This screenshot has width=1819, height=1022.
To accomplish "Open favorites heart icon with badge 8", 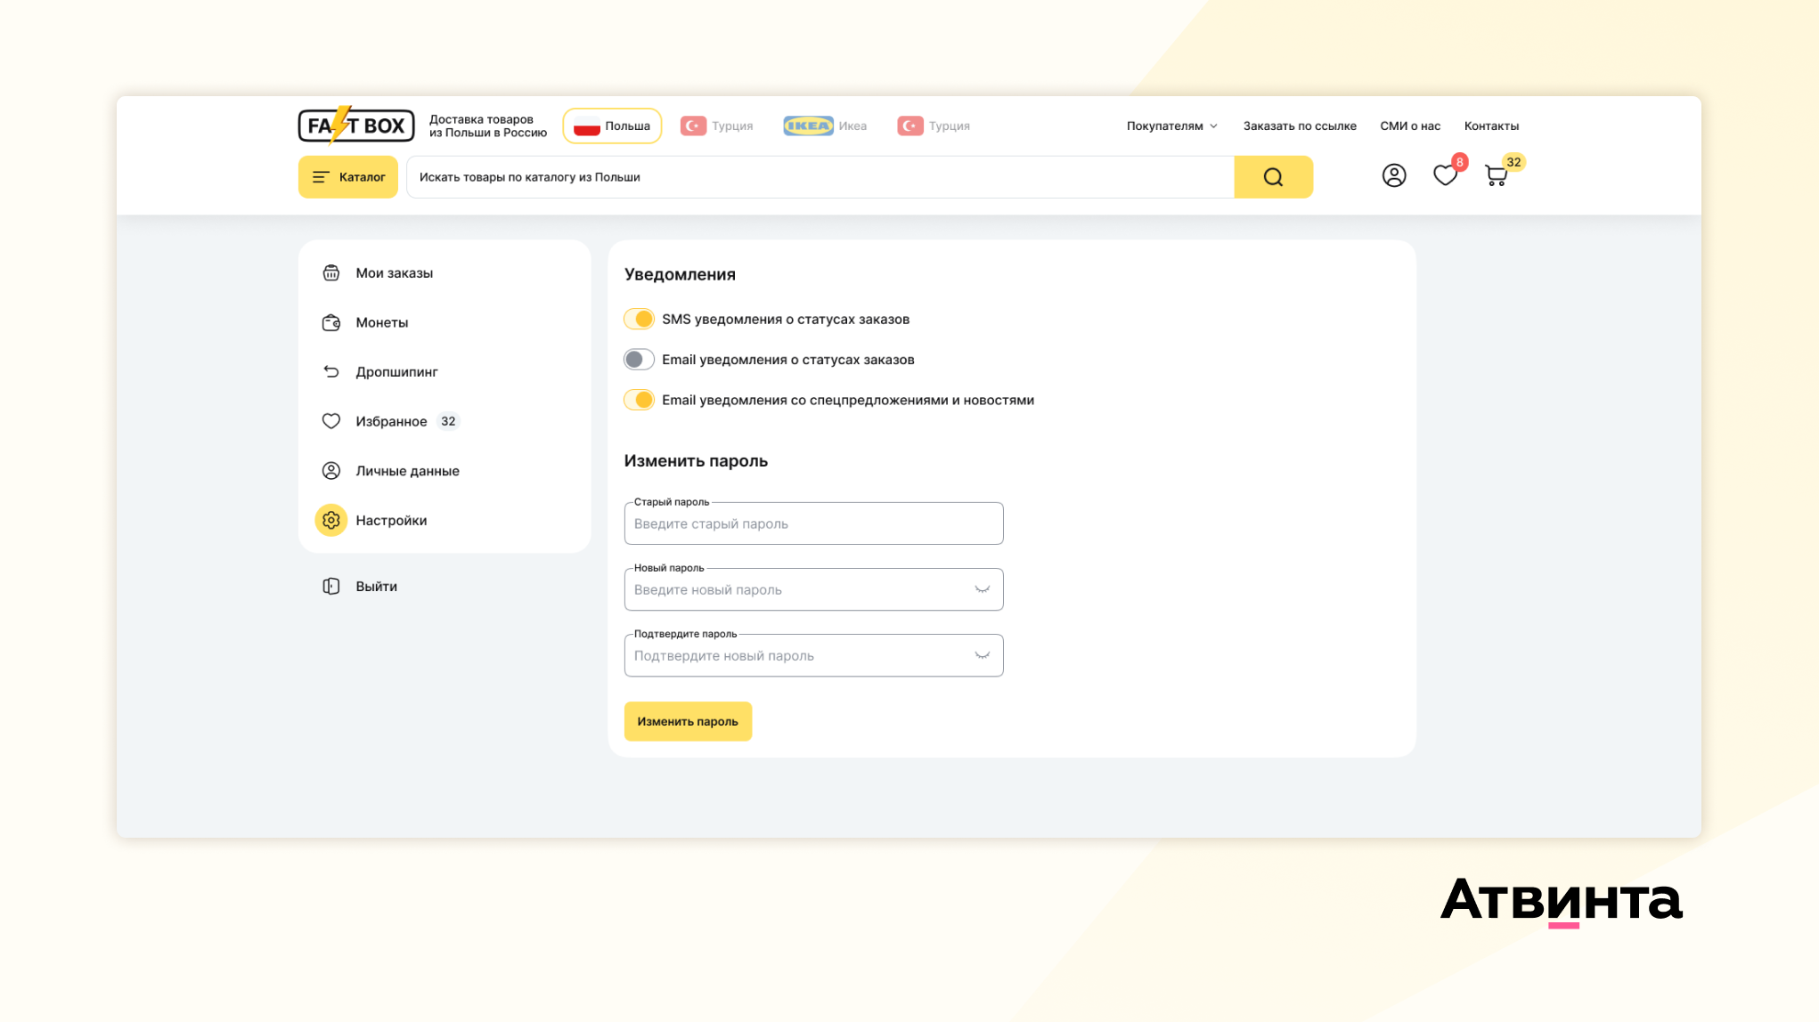I will 1445,175.
